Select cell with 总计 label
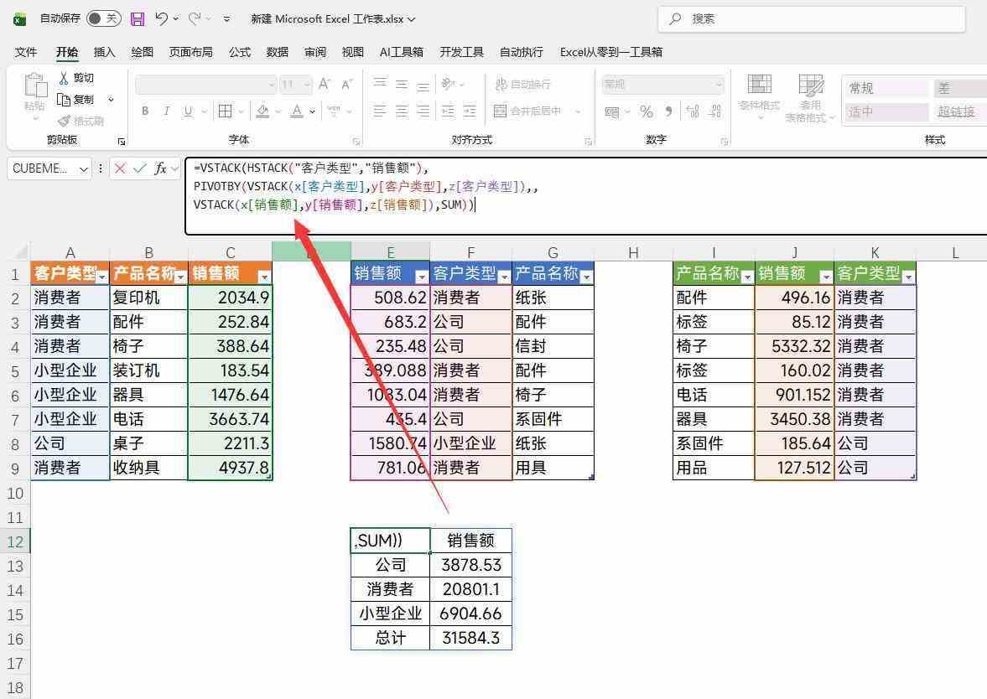The image size is (987, 699). click(390, 637)
